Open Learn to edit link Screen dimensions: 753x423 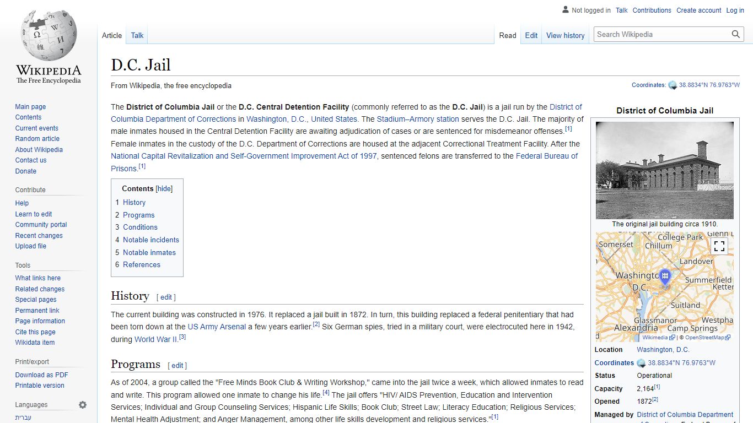pos(34,214)
